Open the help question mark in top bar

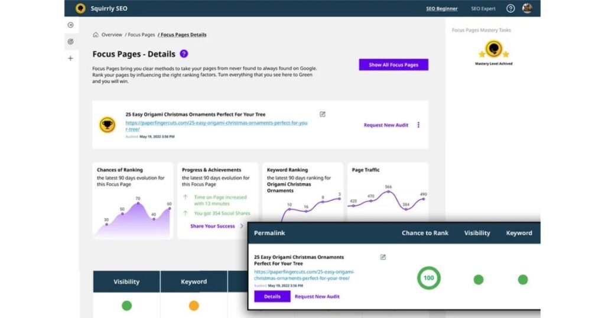click(510, 8)
